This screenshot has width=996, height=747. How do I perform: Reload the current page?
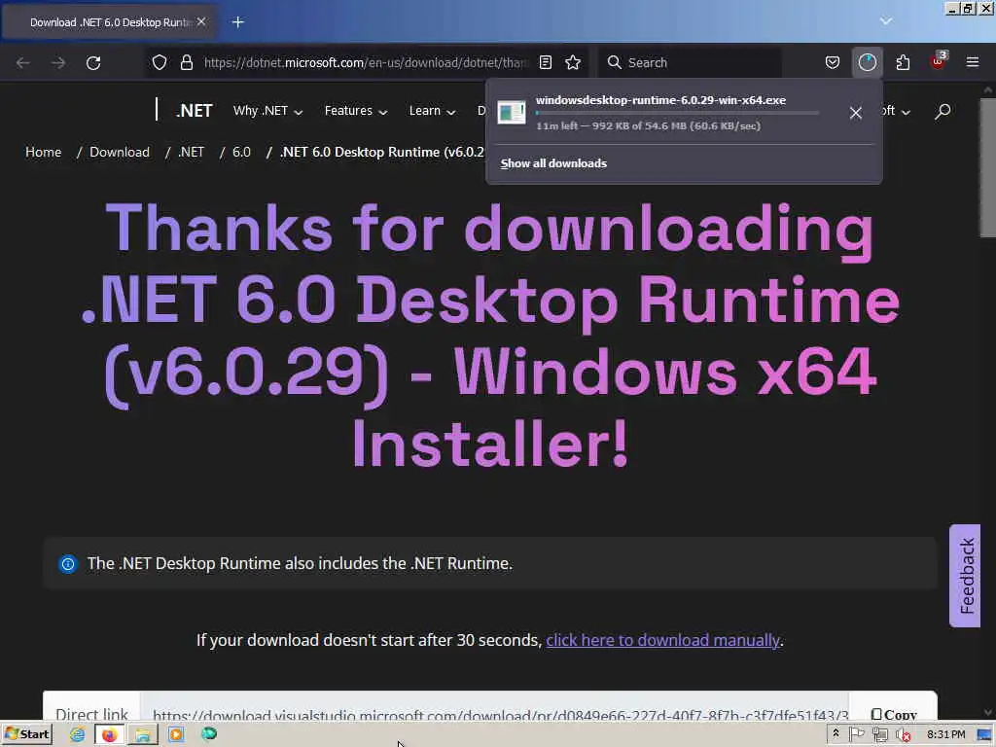pyautogui.click(x=93, y=63)
